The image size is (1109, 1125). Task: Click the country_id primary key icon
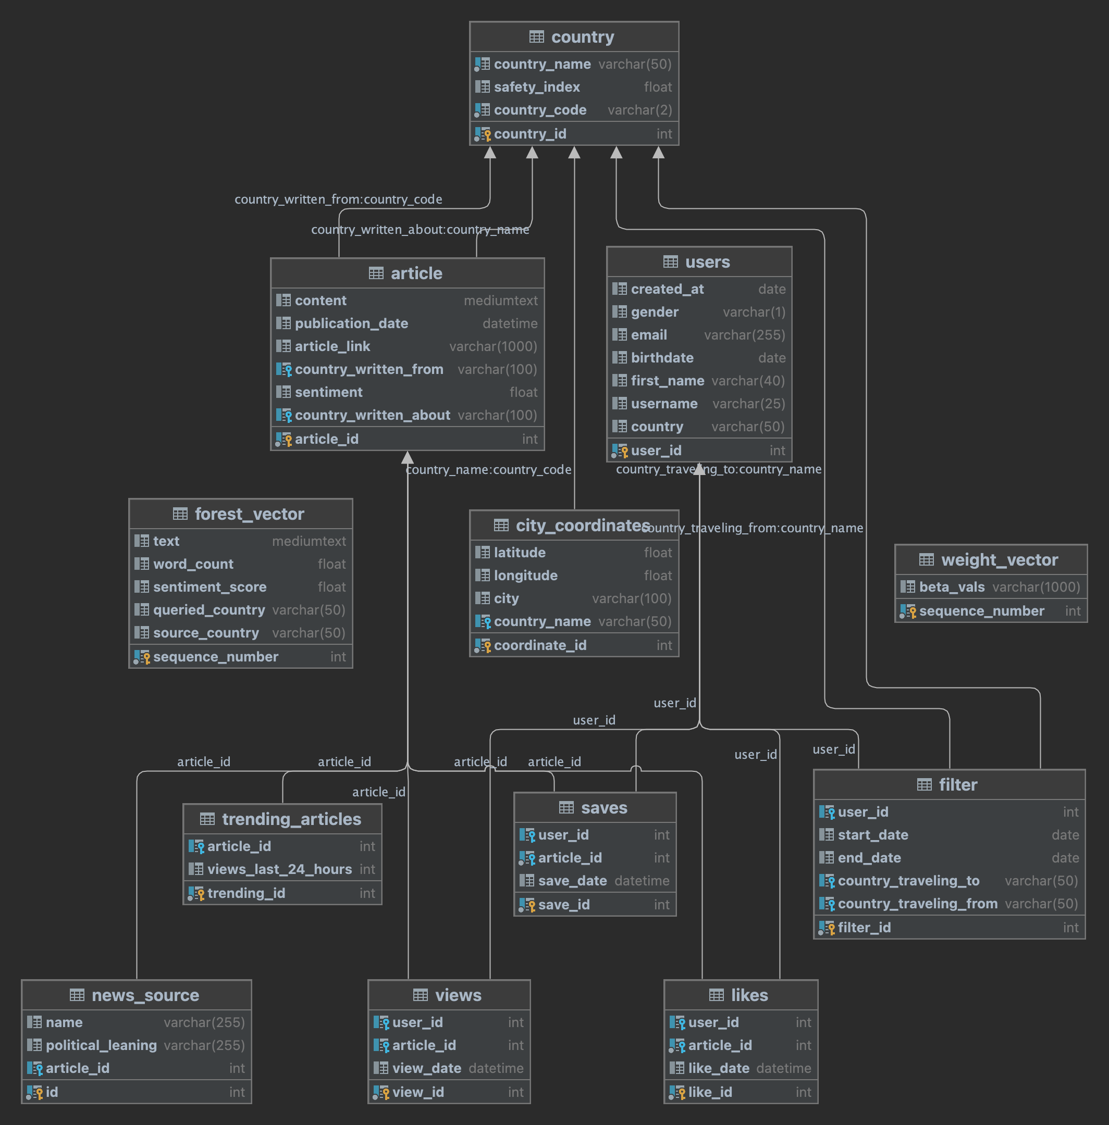tap(482, 134)
